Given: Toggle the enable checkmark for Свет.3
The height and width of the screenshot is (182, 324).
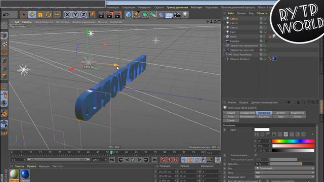Looking at the screenshot, I should [266, 19].
